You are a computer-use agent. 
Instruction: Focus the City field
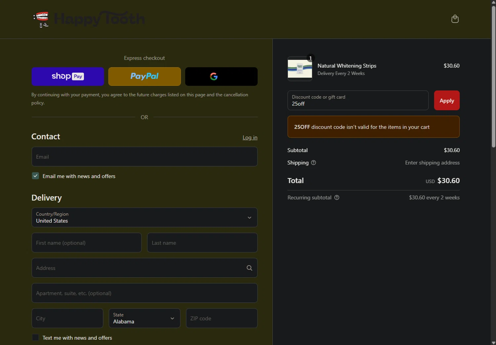click(67, 318)
